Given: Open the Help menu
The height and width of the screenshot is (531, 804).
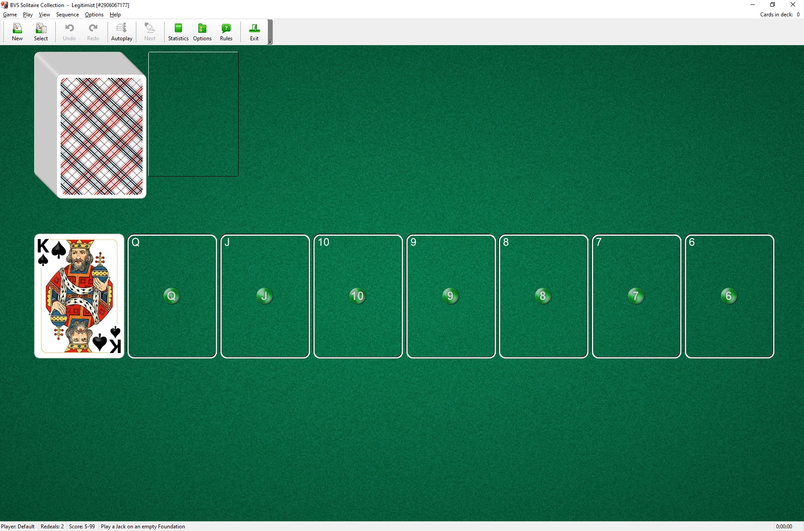Looking at the screenshot, I should tap(115, 15).
